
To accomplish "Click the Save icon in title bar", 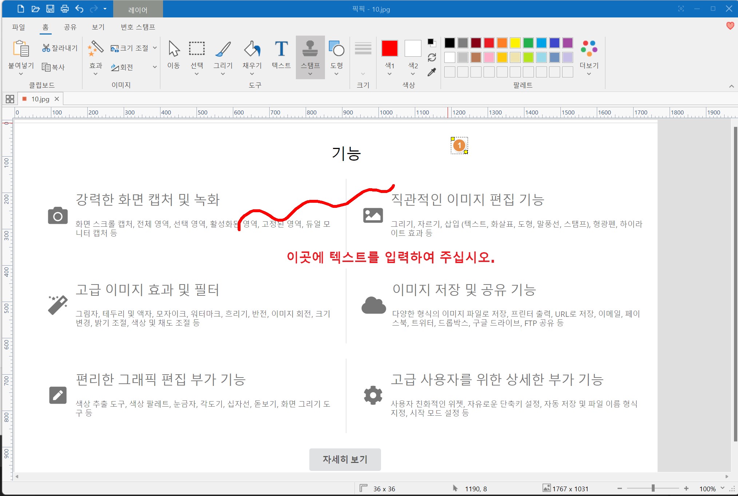I will point(50,9).
